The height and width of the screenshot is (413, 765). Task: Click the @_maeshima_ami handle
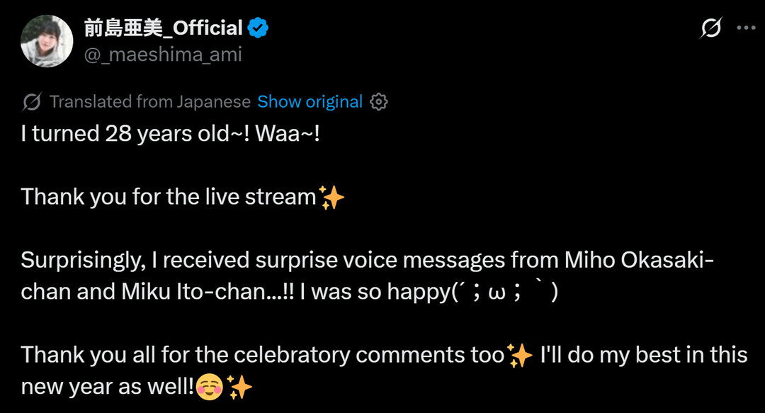[163, 55]
